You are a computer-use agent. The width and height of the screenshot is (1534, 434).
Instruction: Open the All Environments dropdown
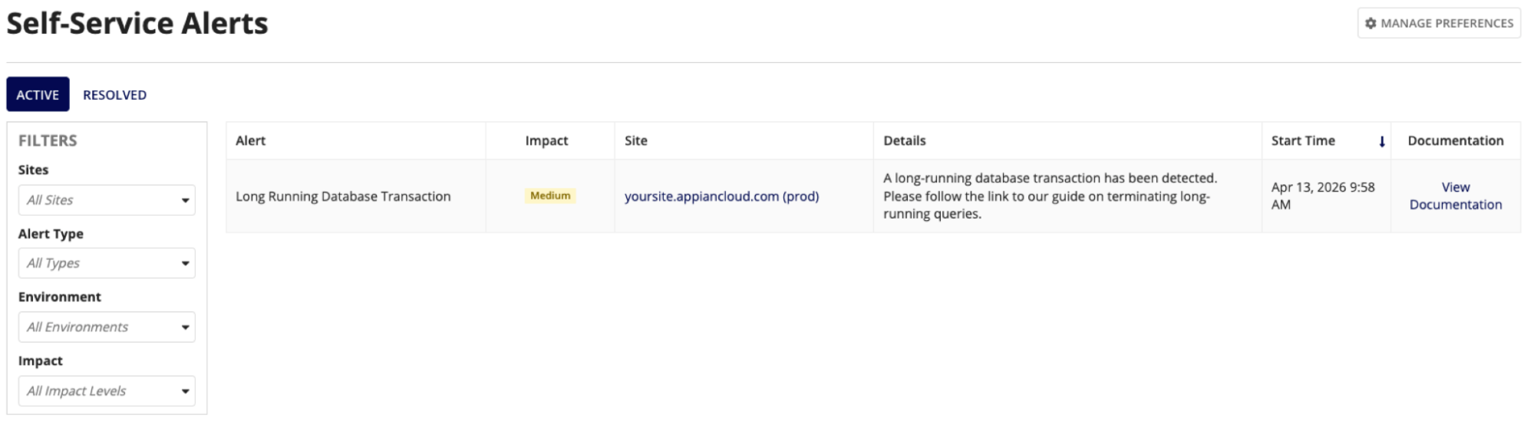107,327
